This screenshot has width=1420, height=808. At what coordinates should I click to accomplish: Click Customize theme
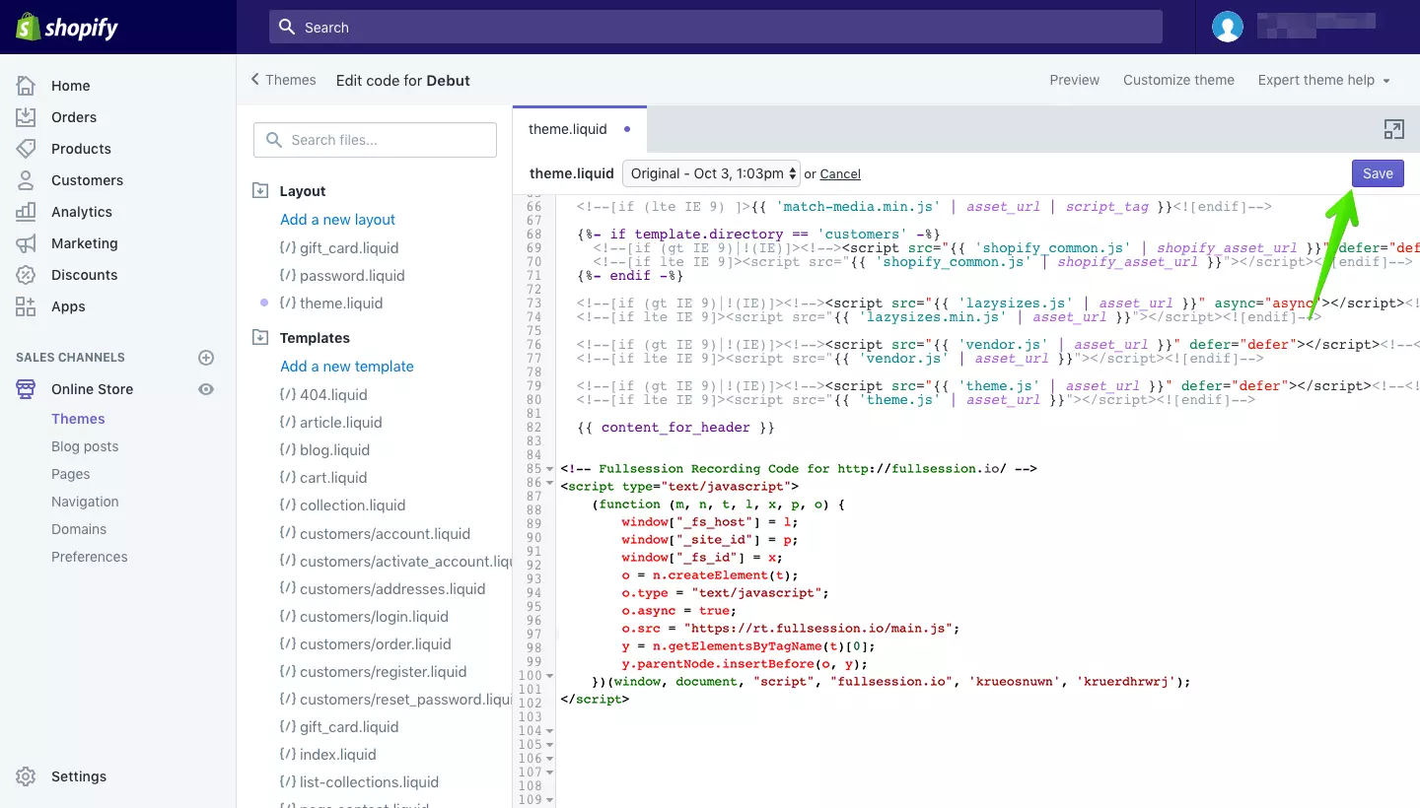tap(1178, 80)
